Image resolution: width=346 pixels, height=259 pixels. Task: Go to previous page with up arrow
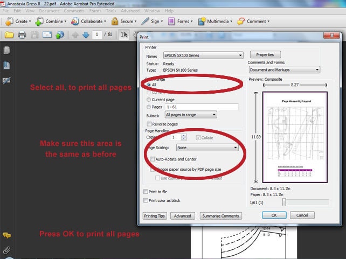pos(75,34)
